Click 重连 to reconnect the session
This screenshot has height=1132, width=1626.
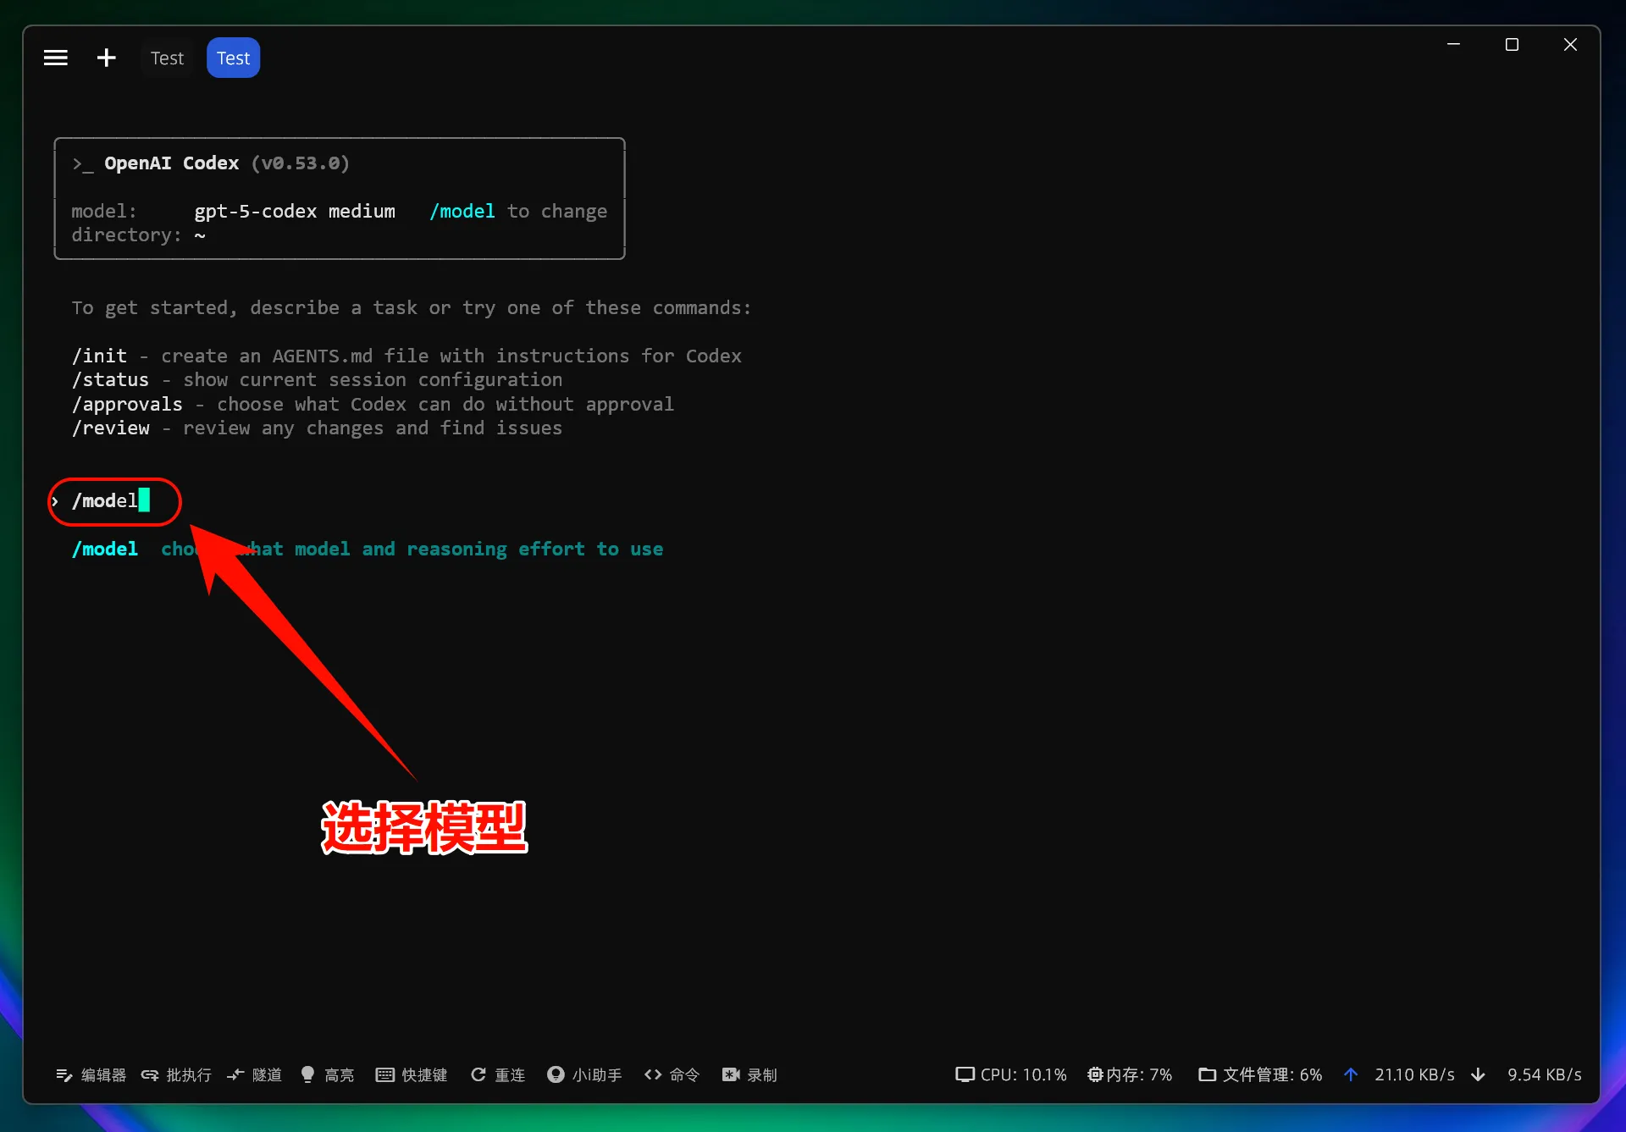click(498, 1074)
